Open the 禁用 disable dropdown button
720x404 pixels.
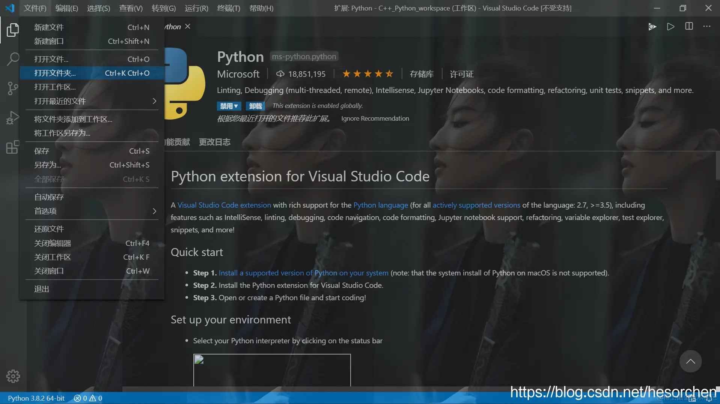[x=229, y=106]
